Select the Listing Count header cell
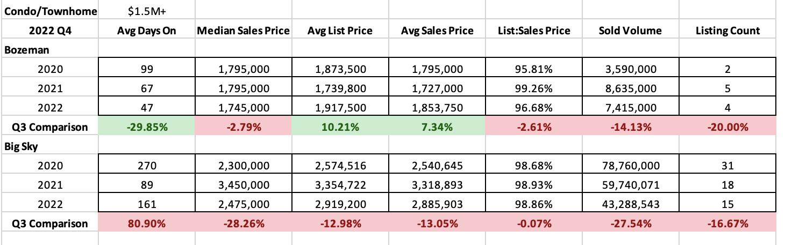Viewport: 785px width, 245px height. [x=727, y=31]
